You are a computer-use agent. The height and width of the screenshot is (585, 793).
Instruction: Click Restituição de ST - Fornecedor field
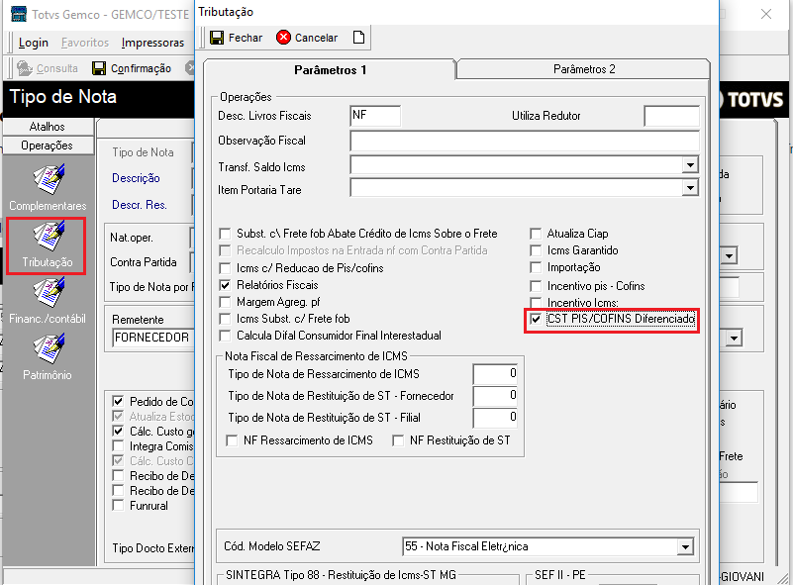pos(495,396)
